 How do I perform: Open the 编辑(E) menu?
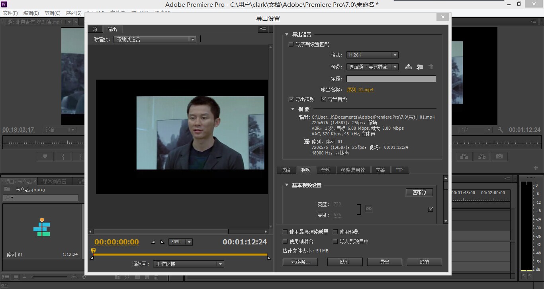pyautogui.click(x=31, y=13)
